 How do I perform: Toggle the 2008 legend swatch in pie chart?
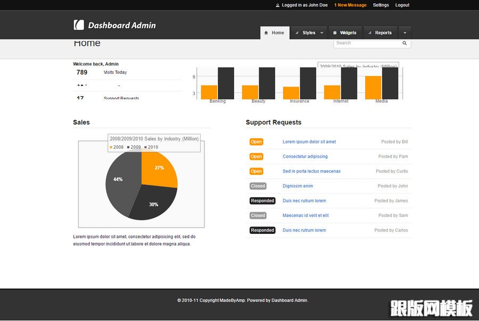click(111, 147)
